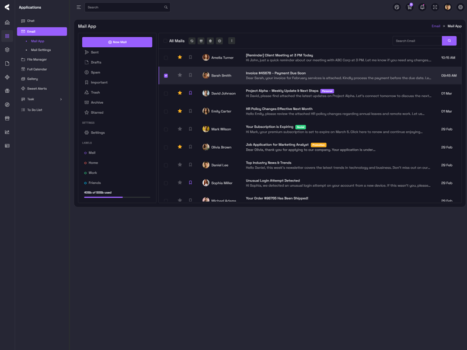Bookmark the Amelia Turner email
This screenshot has width=467, height=350.
tap(190, 57)
